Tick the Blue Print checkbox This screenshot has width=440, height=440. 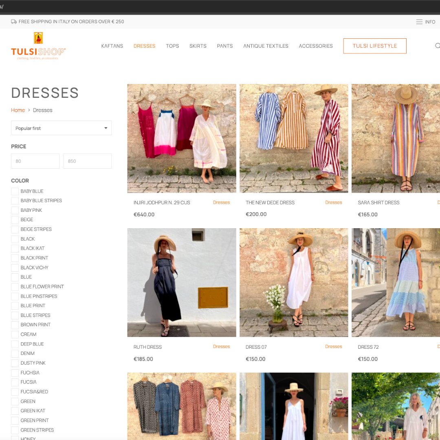coord(15,306)
